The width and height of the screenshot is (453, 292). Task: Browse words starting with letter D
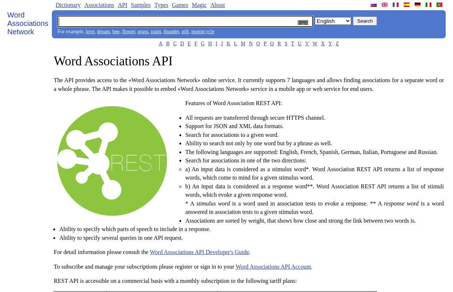[x=182, y=44]
